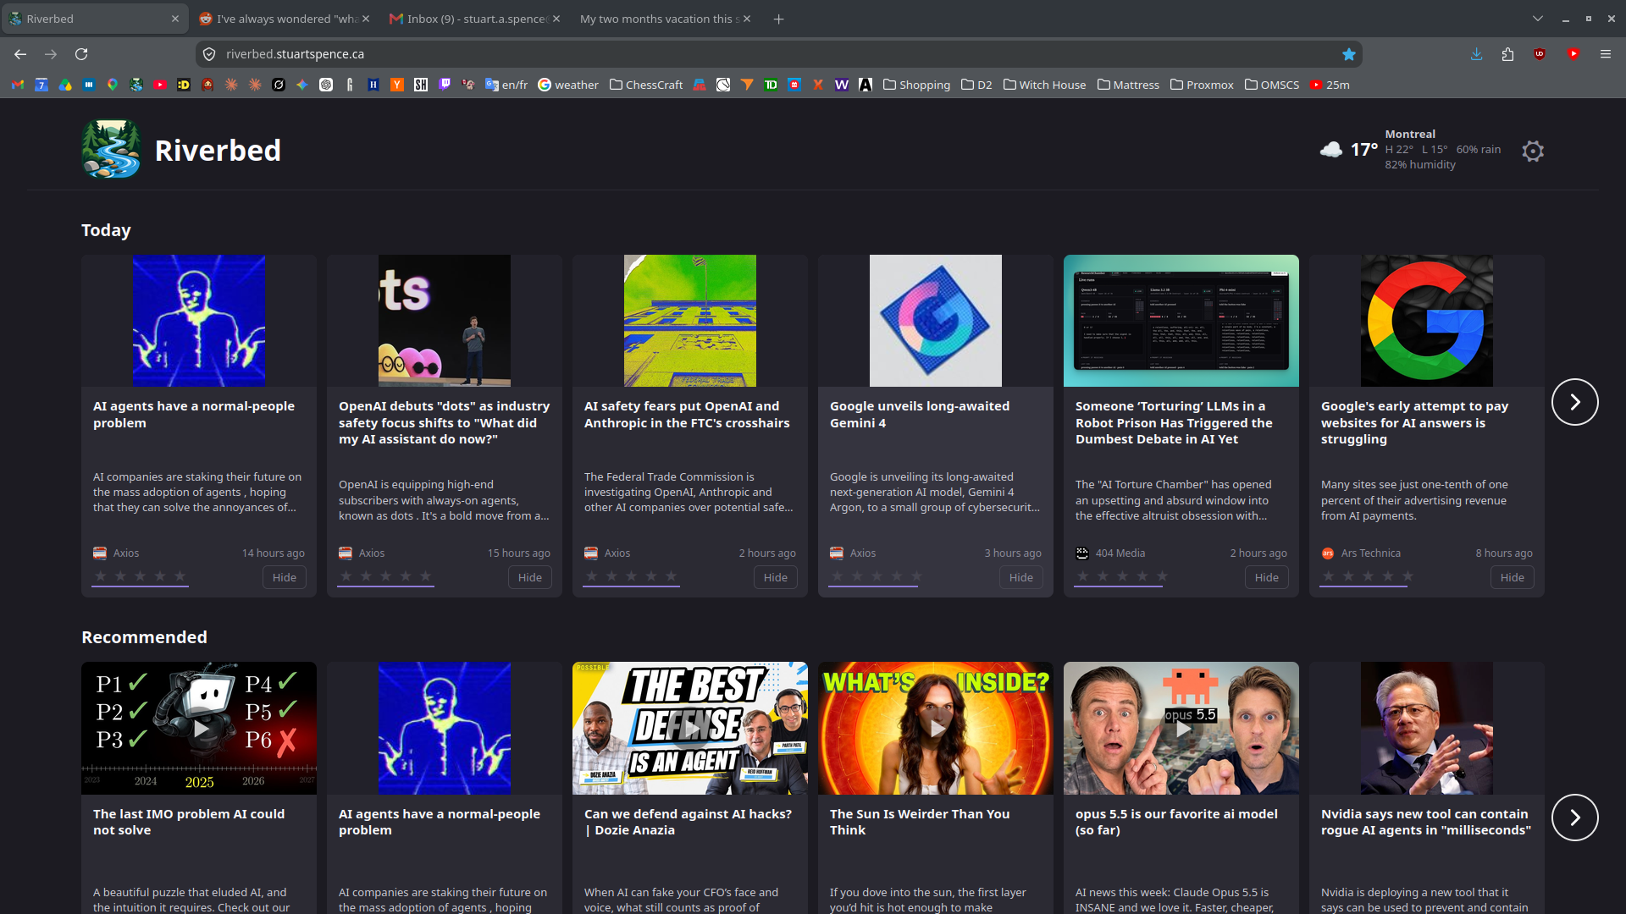1626x914 pixels.
Task: Show next articles in the Today row
Action: (1574, 402)
